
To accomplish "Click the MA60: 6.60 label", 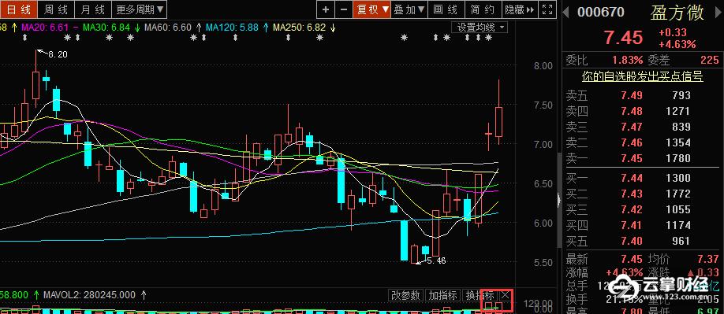I will click(x=168, y=28).
